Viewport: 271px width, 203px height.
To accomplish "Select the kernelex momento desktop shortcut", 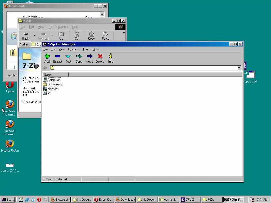I will click(x=10, y=108).
